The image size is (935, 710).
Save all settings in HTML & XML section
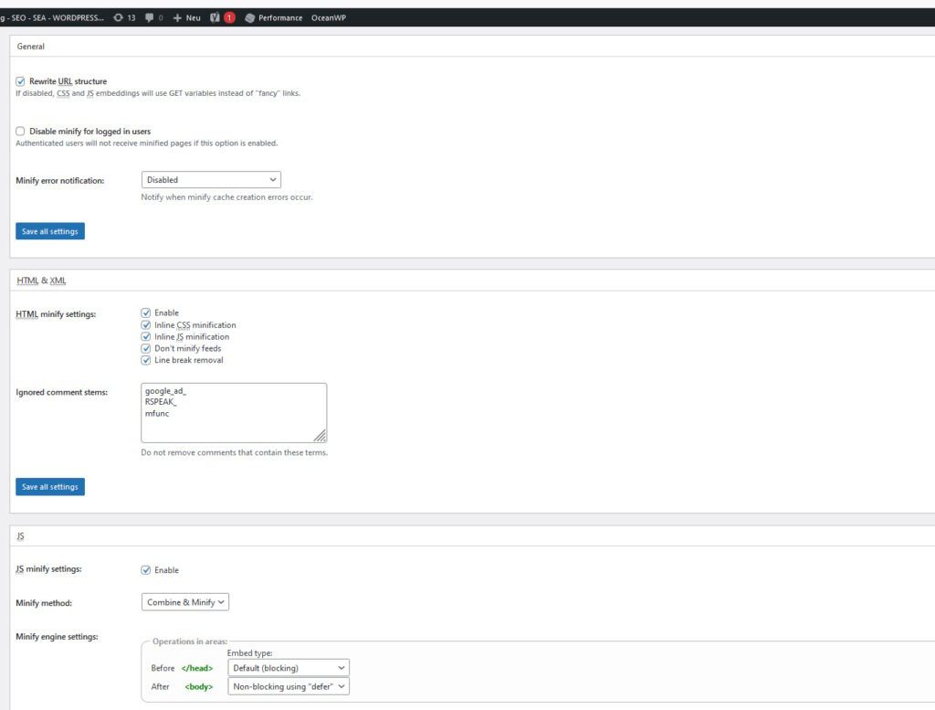coord(50,487)
